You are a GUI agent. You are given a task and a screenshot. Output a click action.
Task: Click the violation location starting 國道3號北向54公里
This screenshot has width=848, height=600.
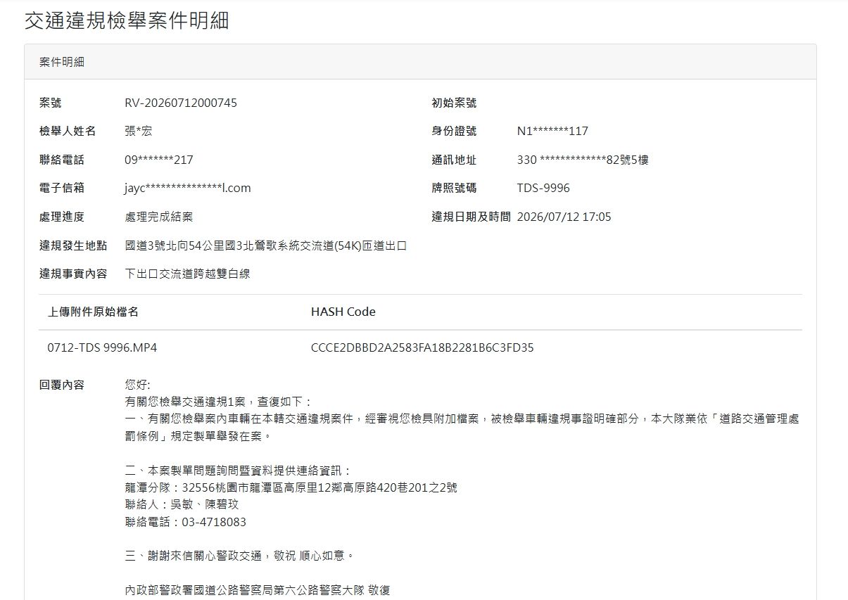[x=266, y=245]
